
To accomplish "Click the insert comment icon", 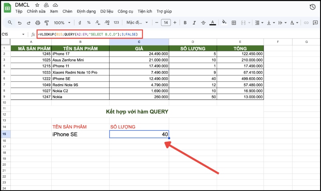I will click(315, 23).
